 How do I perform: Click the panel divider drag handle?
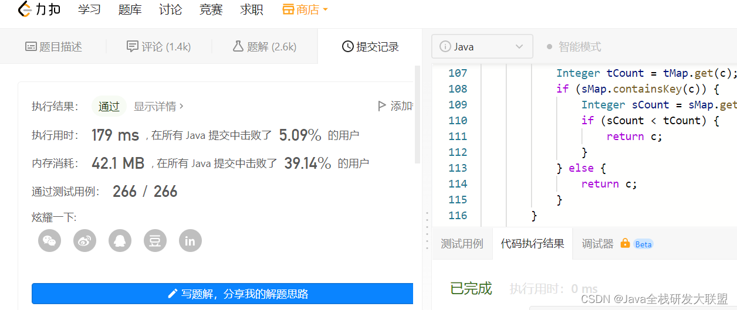(427, 231)
